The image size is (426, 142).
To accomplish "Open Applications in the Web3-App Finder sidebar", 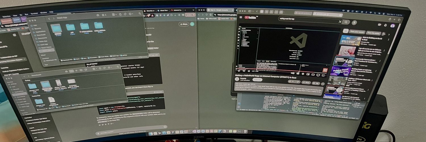I will pos(40,32).
